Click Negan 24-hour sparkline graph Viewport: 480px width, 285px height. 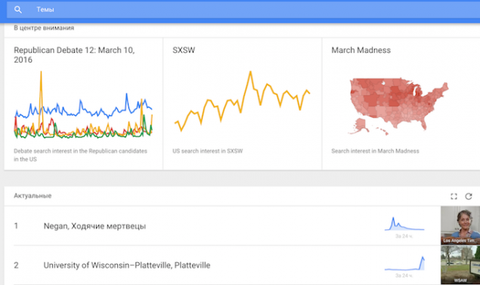404,224
